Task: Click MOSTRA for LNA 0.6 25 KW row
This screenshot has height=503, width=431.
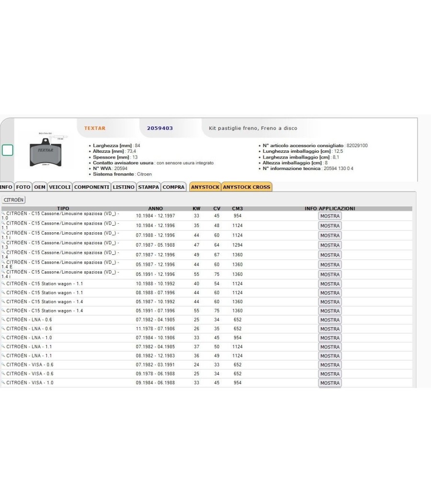Action: tap(329, 320)
